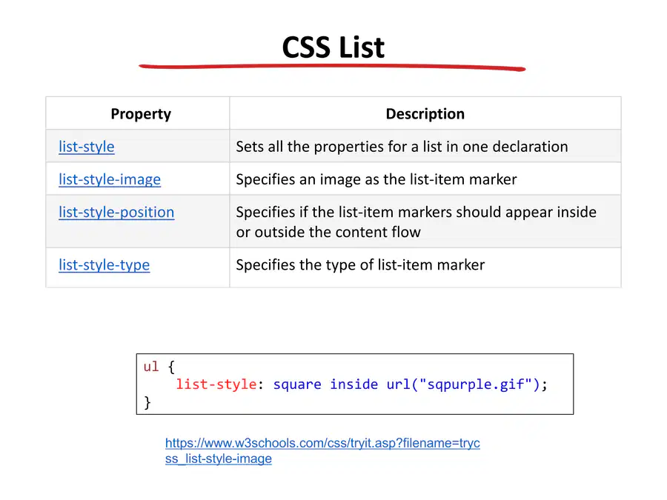The height and width of the screenshot is (500, 667).
Task: Click the Property column header
Action: tap(141, 114)
